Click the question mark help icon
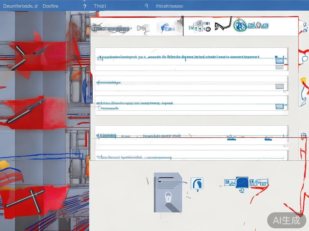Screen dimensions: 309x231 tap(85, 6)
